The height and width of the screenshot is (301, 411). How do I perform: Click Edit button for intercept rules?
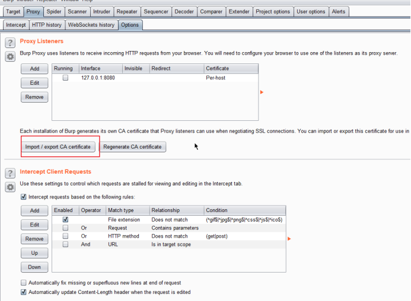point(34,225)
